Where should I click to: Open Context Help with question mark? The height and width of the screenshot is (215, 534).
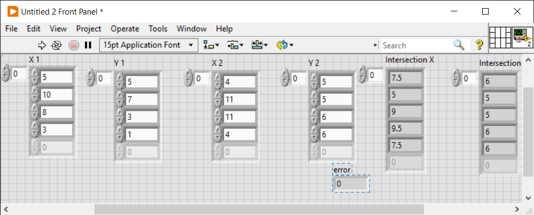click(479, 45)
